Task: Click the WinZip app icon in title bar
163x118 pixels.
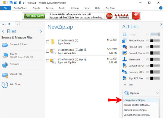Action: pyautogui.click(x=4, y=3)
